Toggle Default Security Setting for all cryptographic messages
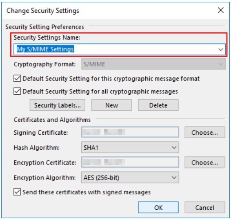 click(x=17, y=91)
